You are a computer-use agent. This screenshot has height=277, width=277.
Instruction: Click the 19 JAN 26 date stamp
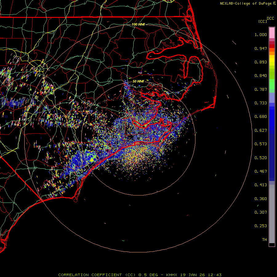coord(193,275)
